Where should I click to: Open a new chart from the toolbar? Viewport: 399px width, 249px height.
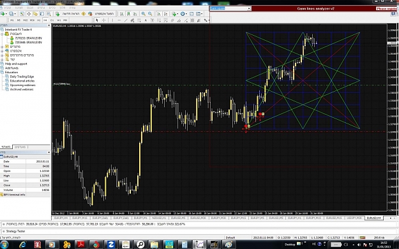[3, 14]
